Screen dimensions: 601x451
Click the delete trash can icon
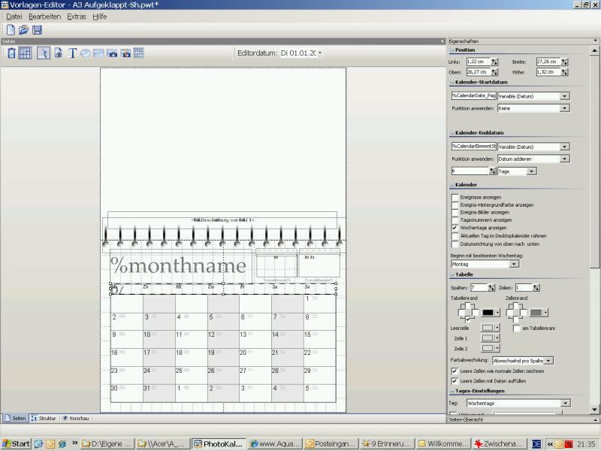coord(11,53)
